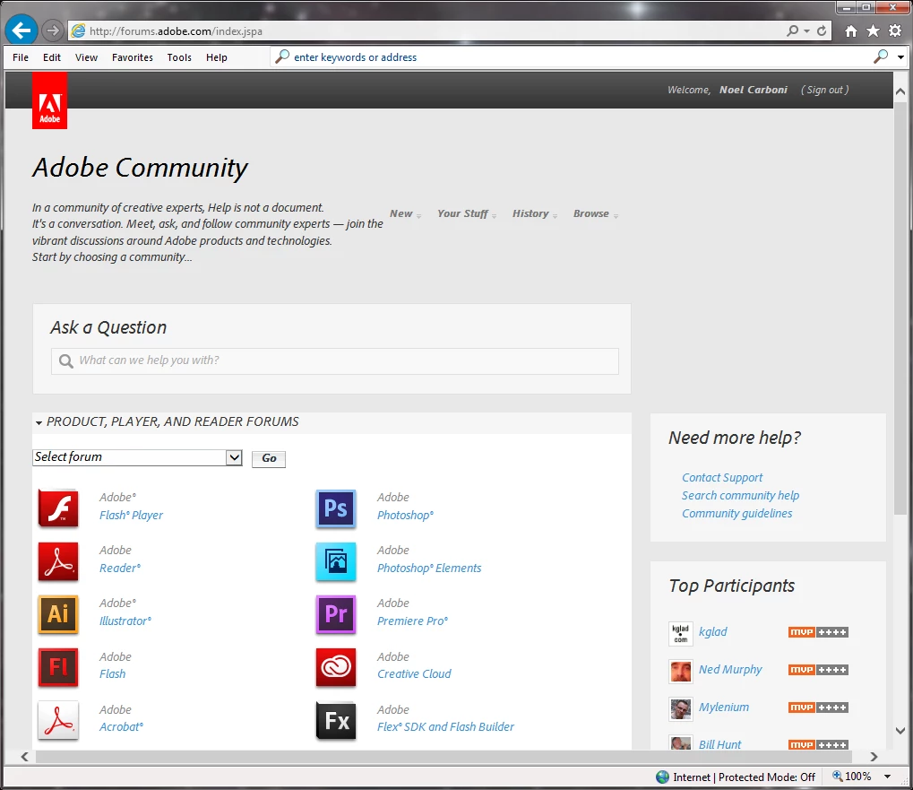Viewport: 913px width, 790px height.
Task: Click the Go button
Action: tap(269, 458)
